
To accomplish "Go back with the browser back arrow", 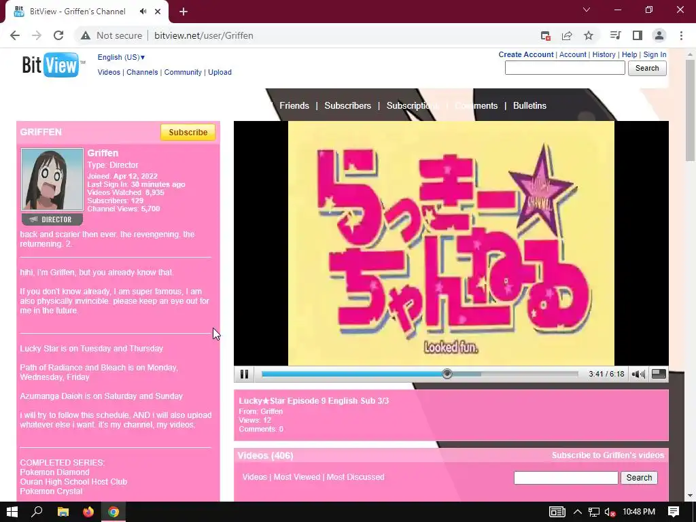I will [x=15, y=35].
